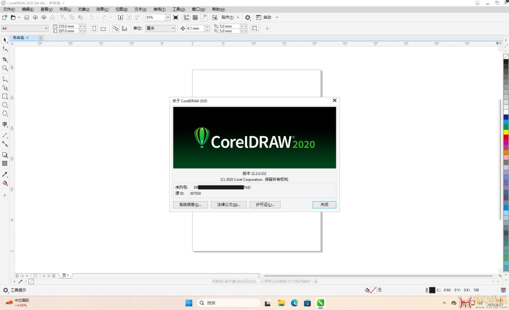Expand the 启动 launch dropdown arrow
This screenshot has height=310, width=509.
(277, 17)
